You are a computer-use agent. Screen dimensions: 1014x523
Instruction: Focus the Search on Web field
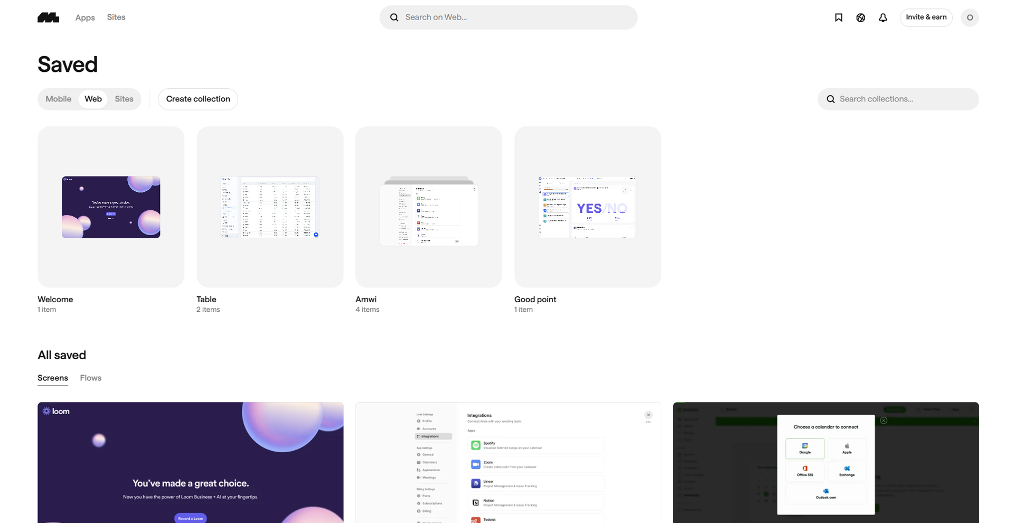[508, 17]
